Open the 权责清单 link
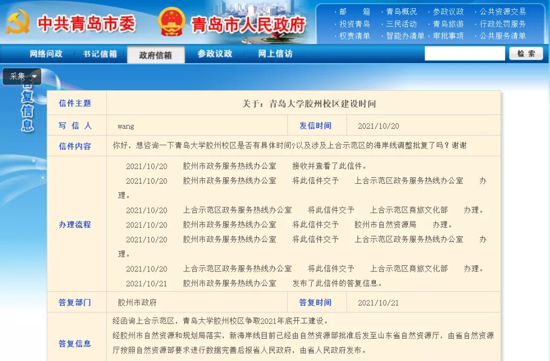550x361 pixels. [354, 36]
